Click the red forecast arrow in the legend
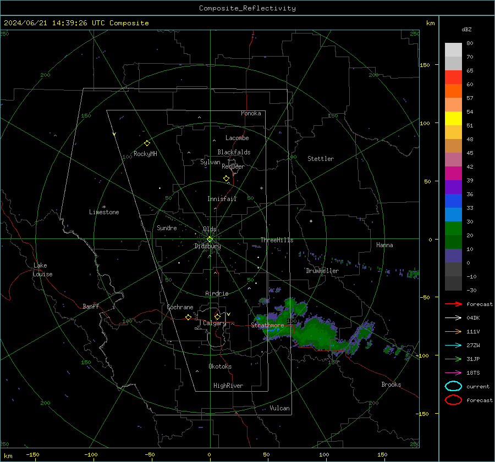 [453, 304]
